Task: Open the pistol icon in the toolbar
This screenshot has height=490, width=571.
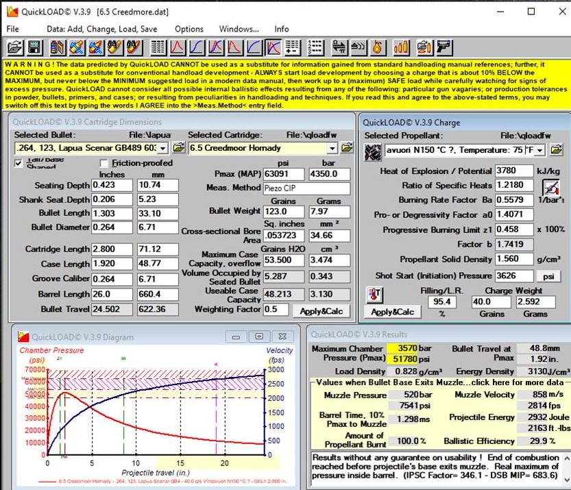Action: pos(444,48)
